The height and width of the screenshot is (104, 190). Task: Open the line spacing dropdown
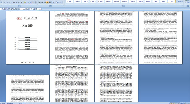(53, 3)
